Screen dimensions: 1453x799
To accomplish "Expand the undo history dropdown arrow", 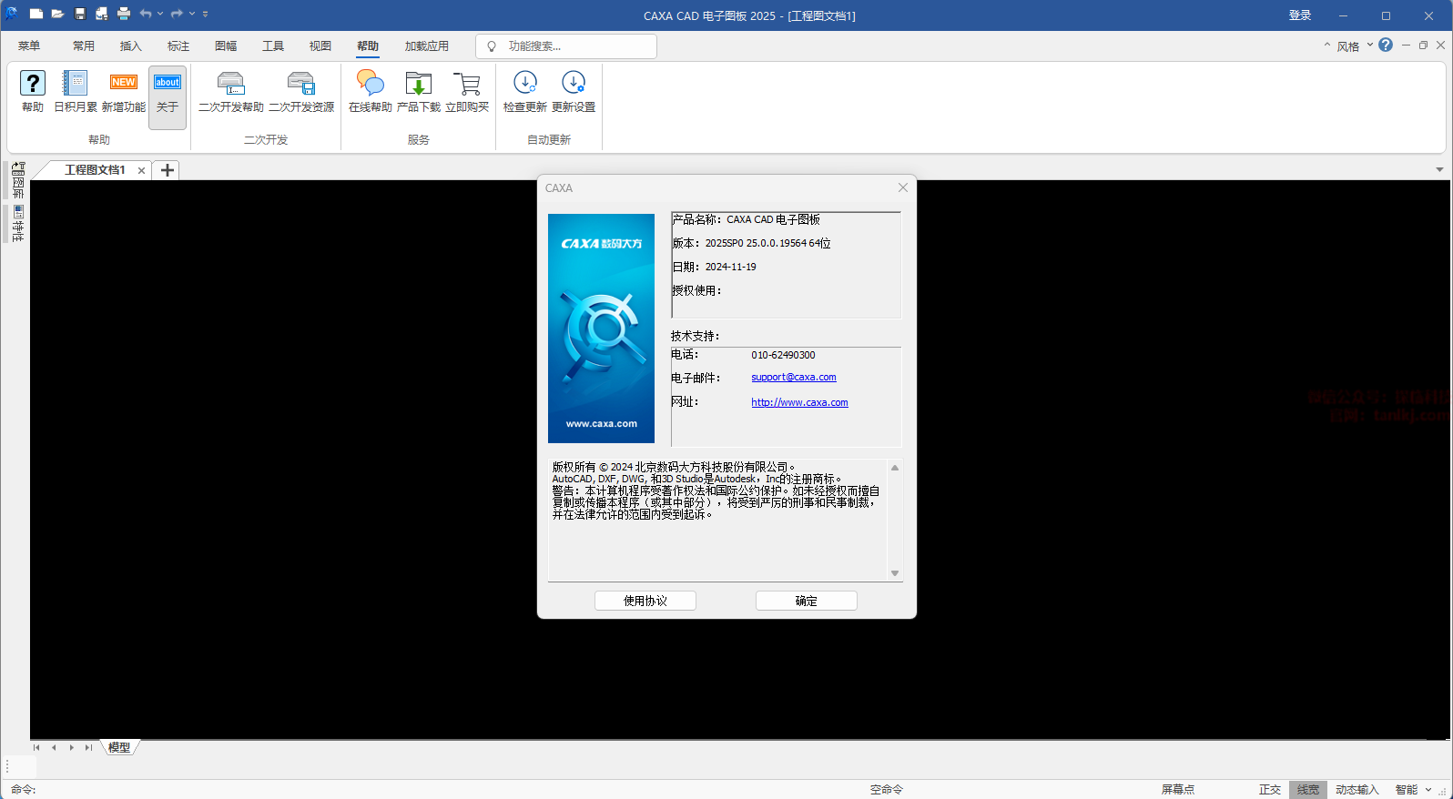I will (x=160, y=14).
